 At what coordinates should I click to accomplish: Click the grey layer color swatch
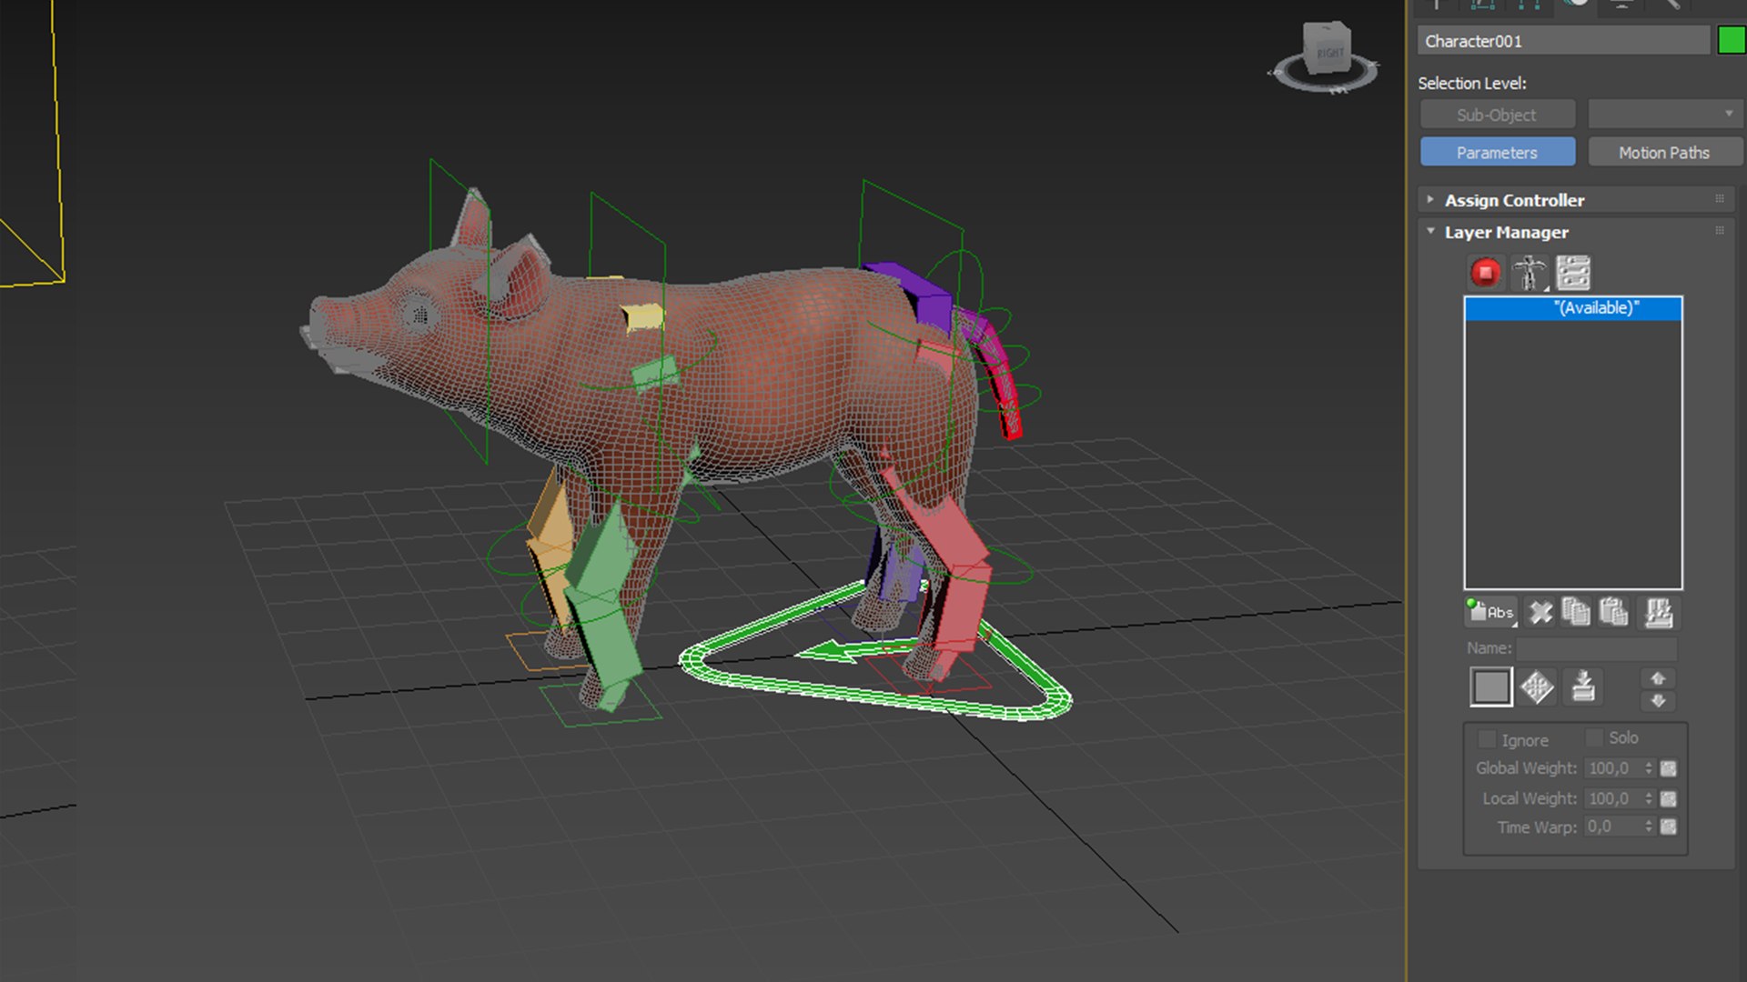coord(1490,686)
